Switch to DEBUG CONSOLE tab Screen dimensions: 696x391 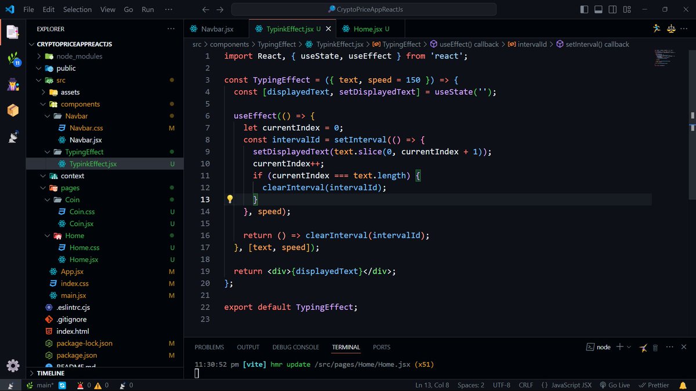[x=296, y=347]
